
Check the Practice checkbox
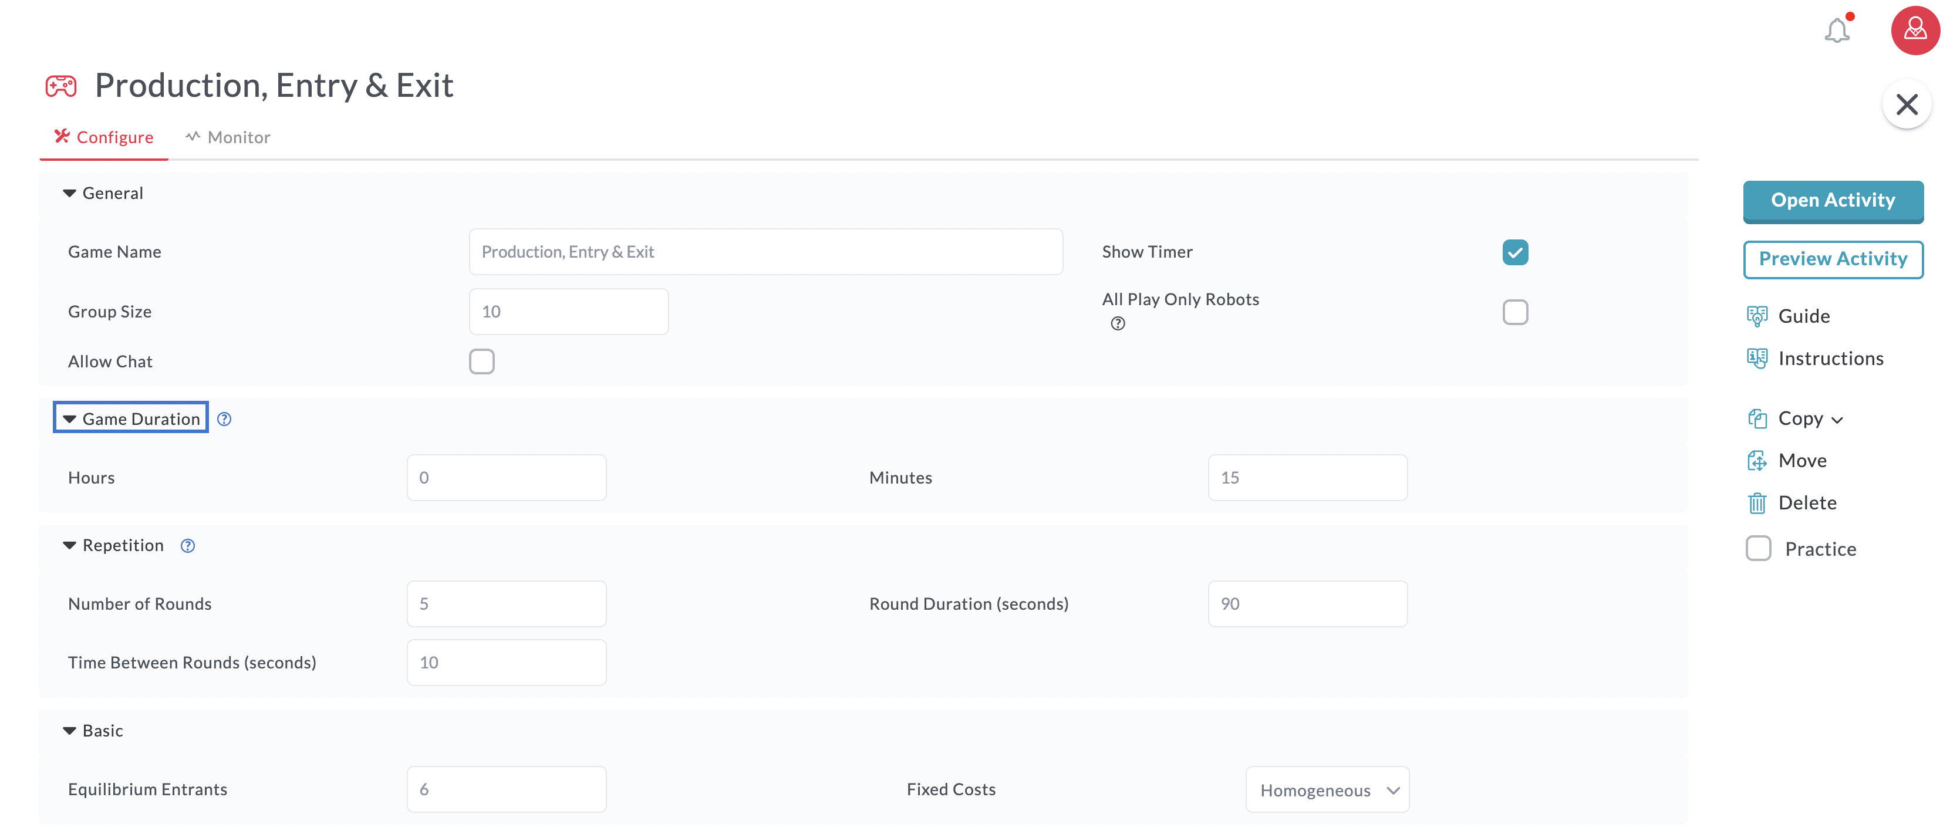1759,549
